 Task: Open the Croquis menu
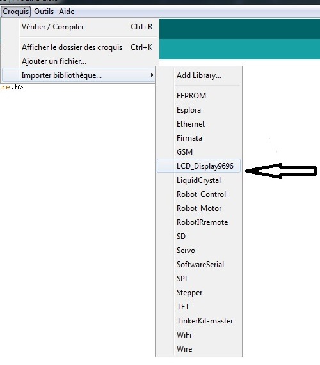15,12
